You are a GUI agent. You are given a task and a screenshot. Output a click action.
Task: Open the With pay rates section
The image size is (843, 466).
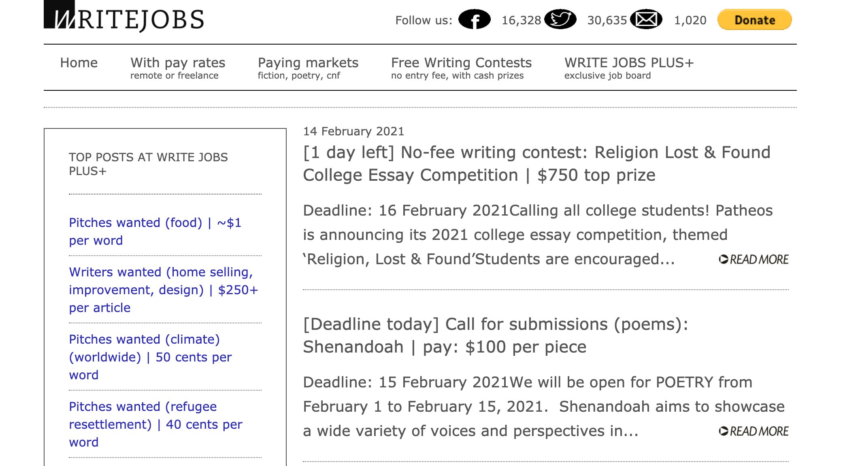(178, 63)
